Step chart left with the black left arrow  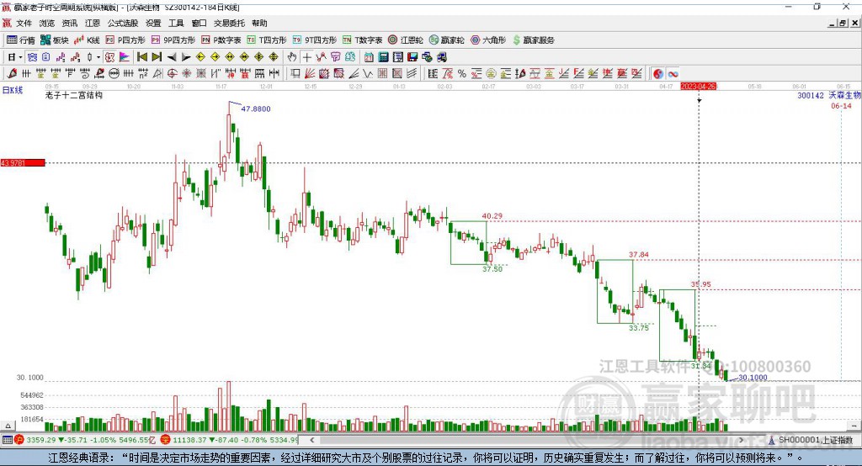(172, 57)
